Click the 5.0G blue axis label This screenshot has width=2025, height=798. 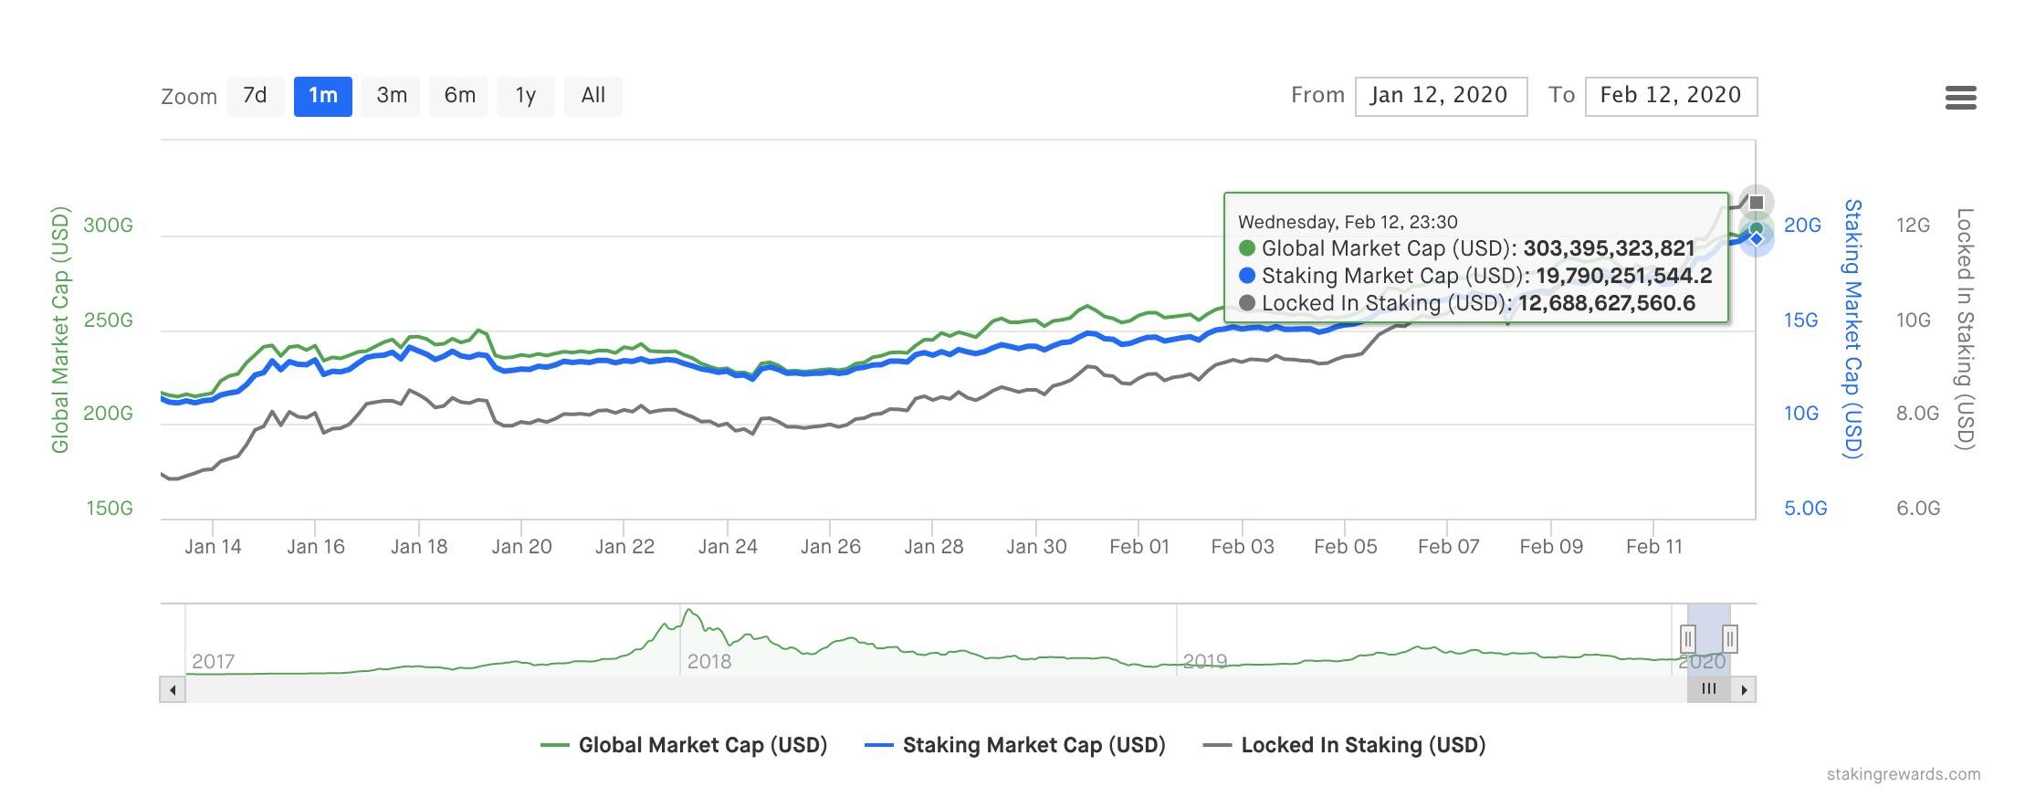pos(1806,509)
